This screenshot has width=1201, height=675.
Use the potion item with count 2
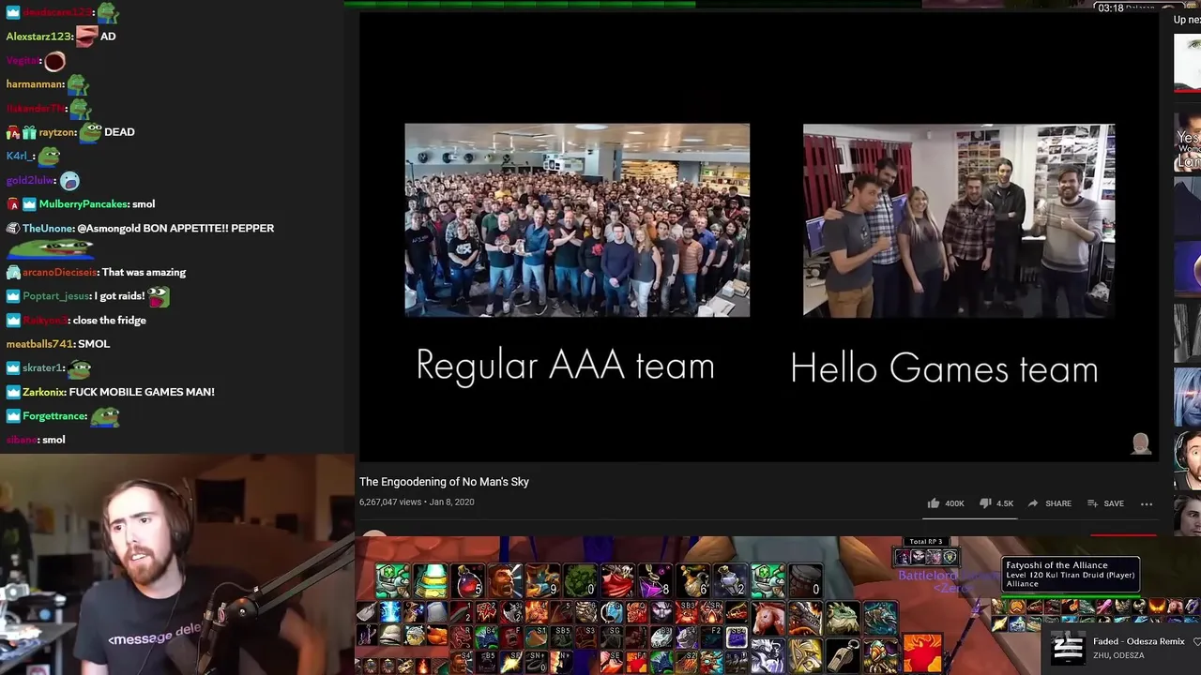coord(730,581)
